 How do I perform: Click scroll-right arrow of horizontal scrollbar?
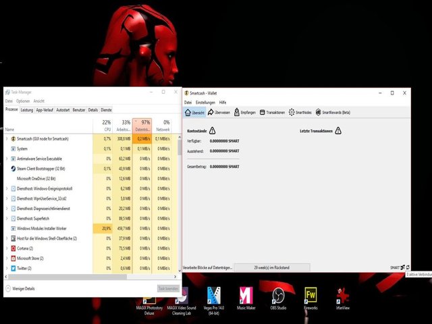click(x=175, y=276)
